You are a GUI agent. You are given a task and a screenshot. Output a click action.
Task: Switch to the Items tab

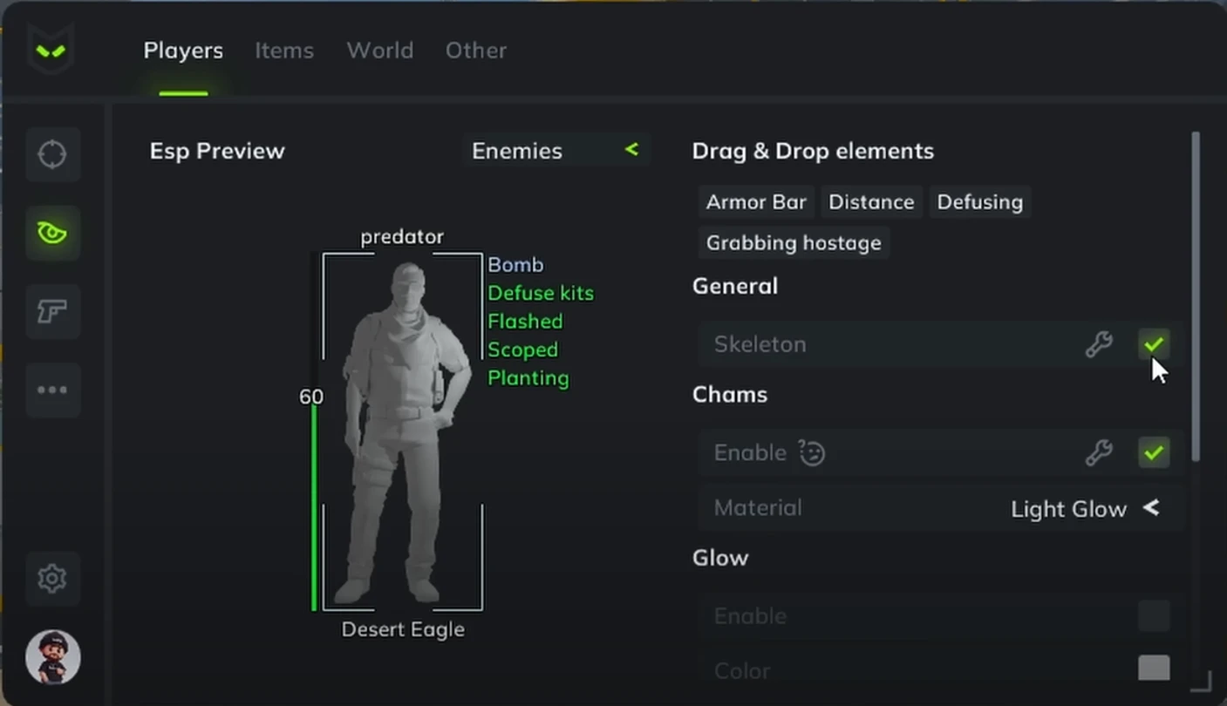(284, 51)
